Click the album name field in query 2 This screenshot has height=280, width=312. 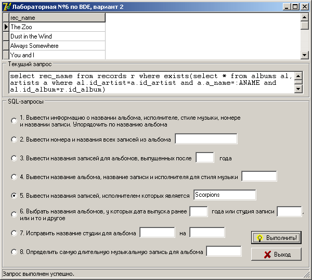tap(206, 138)
